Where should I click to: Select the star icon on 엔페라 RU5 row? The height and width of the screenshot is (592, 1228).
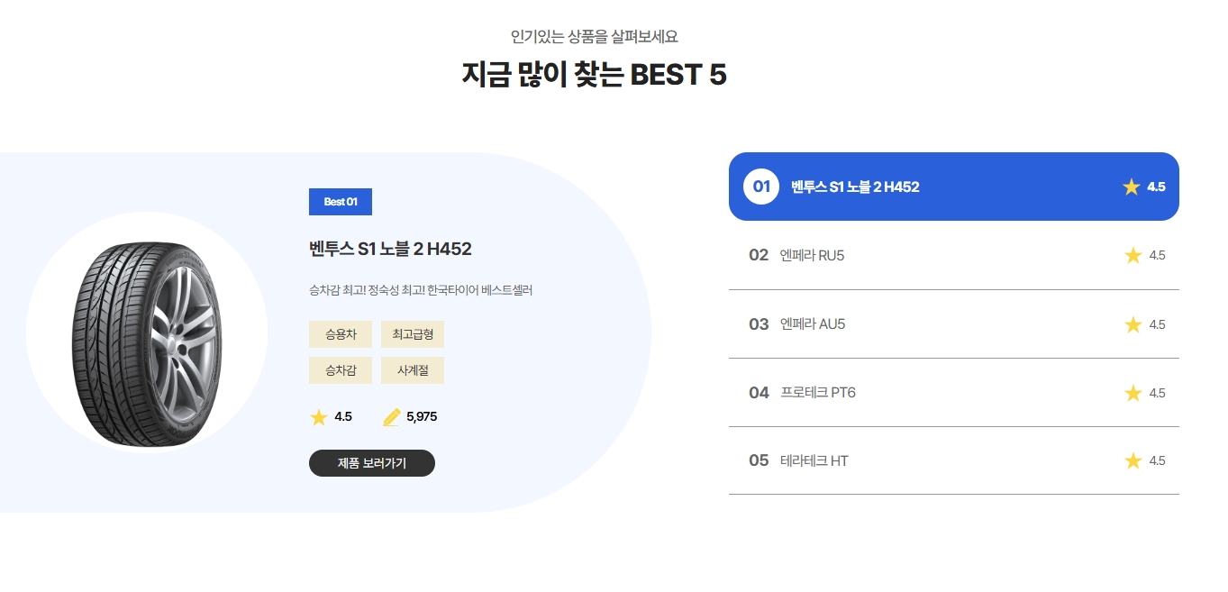1133,255
